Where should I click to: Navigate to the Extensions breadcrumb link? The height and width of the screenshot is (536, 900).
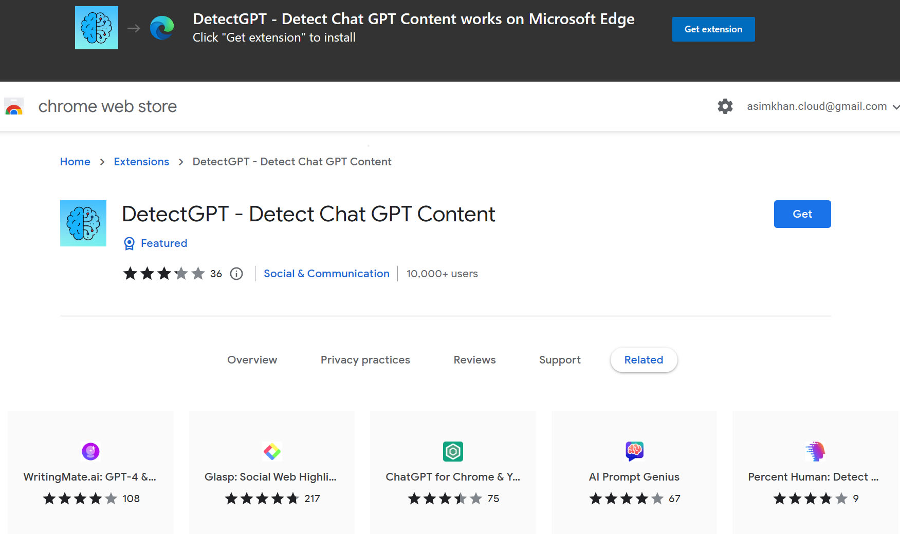coord(141,161)
